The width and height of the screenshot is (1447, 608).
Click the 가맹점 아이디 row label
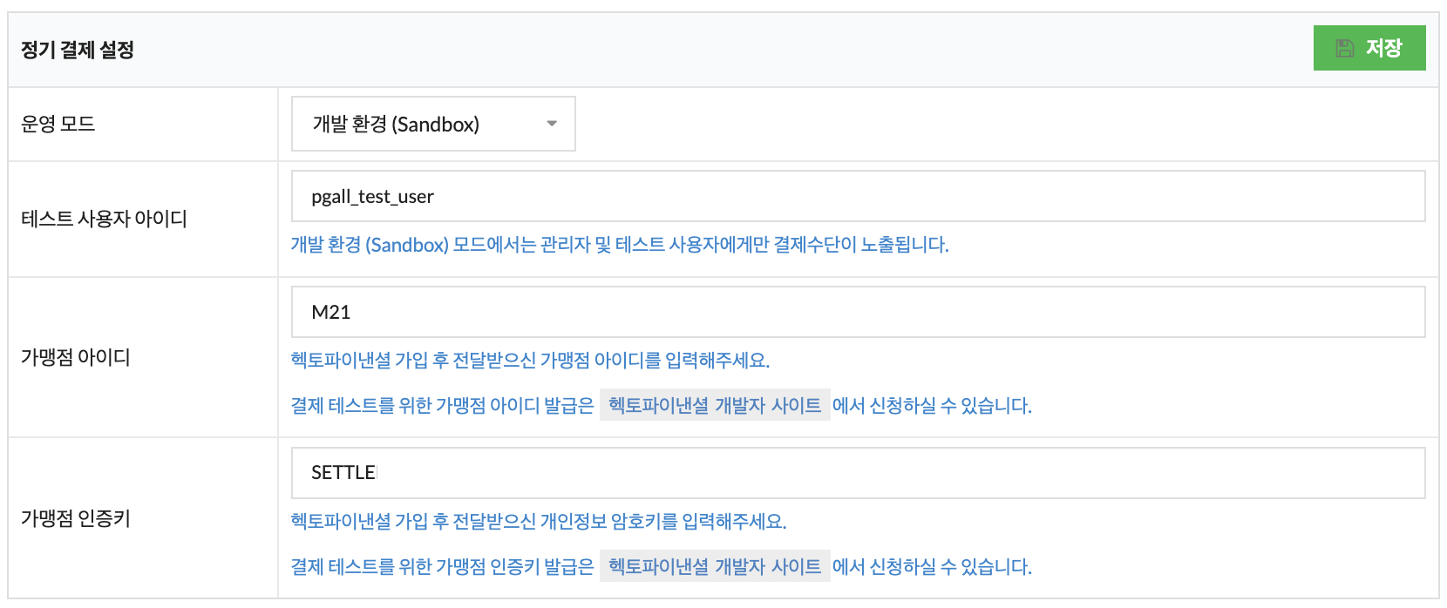click(x=76, y=357)
